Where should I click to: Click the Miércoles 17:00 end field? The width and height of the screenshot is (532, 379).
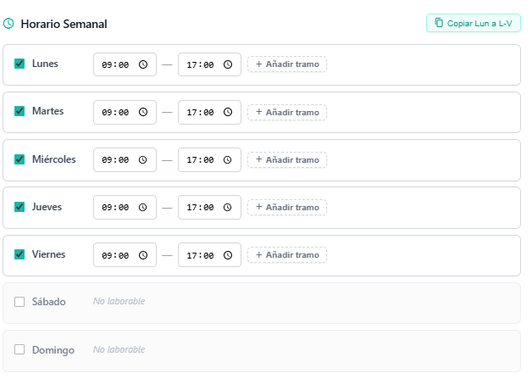tap(209, 159)
